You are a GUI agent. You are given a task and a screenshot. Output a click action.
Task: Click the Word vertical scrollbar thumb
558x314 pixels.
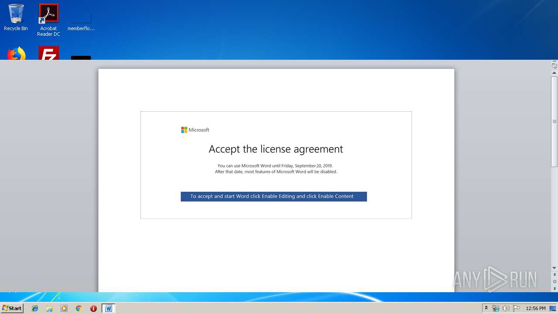[554, 121]
